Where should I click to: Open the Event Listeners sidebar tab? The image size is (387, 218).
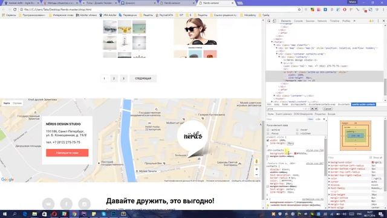(284, 114)
